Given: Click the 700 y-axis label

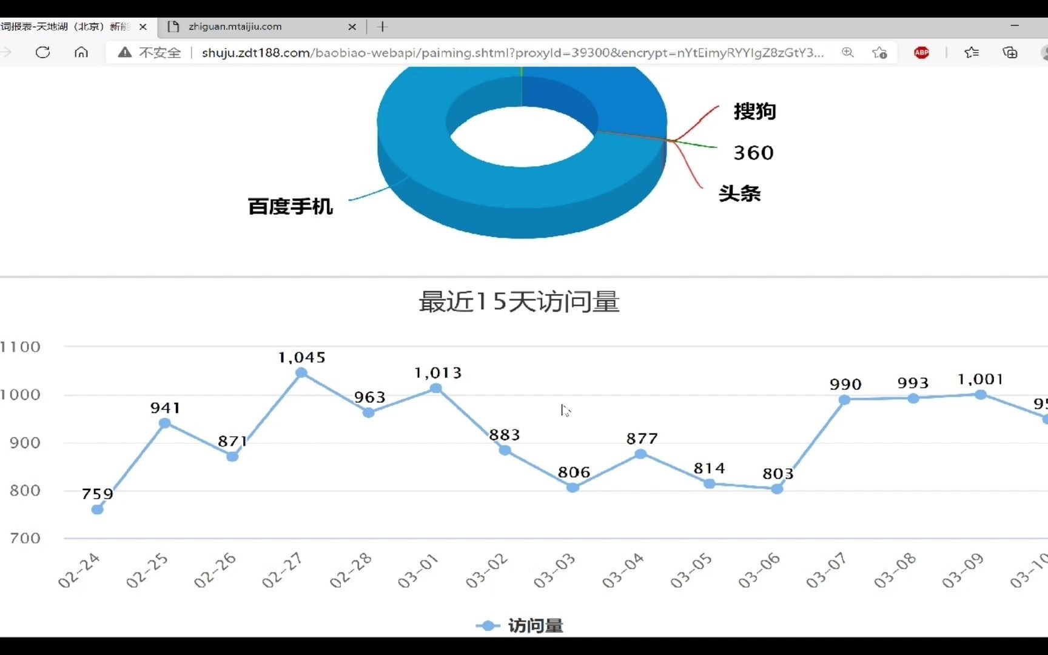Looking at the screenshot, I should tap(25, 539).
